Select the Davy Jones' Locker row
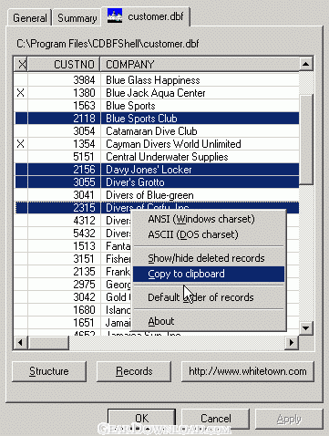Image resolution: width=329 pixels, height=436 pixels. tap(157, 170)
